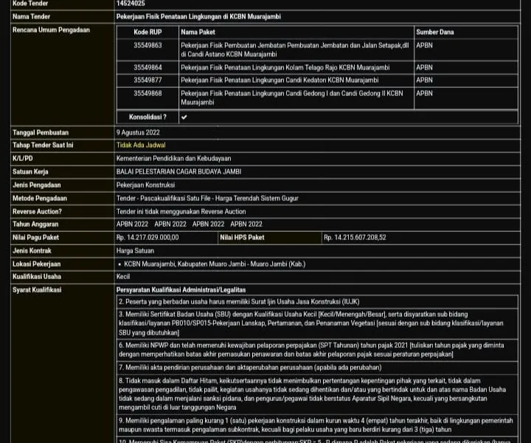The width and height of the screenshot is (531, 443).
Task: Select RUP code 35549863
Action: tap(147, 46)
